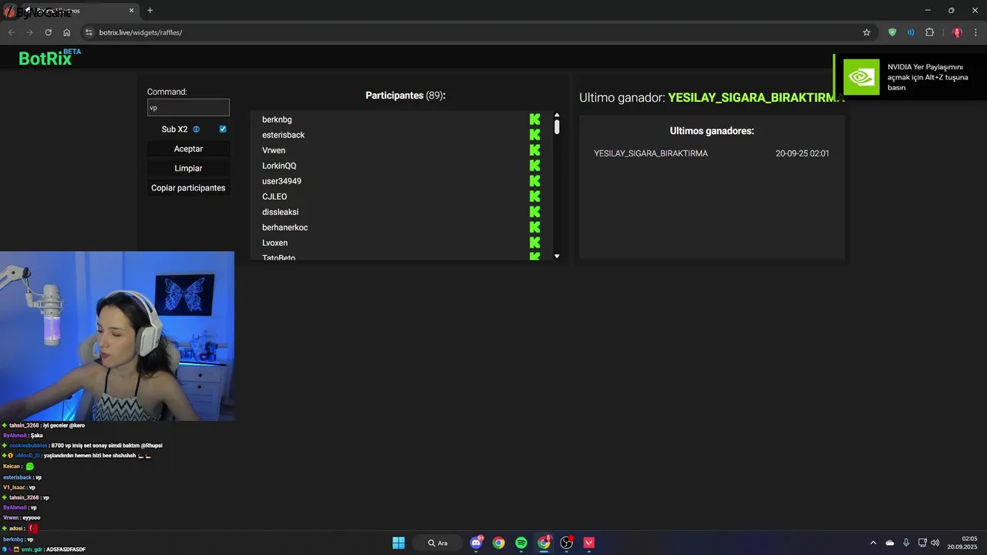Click the Aceptar button
Screen dimensions: 987x555
(x=188, y=149)
